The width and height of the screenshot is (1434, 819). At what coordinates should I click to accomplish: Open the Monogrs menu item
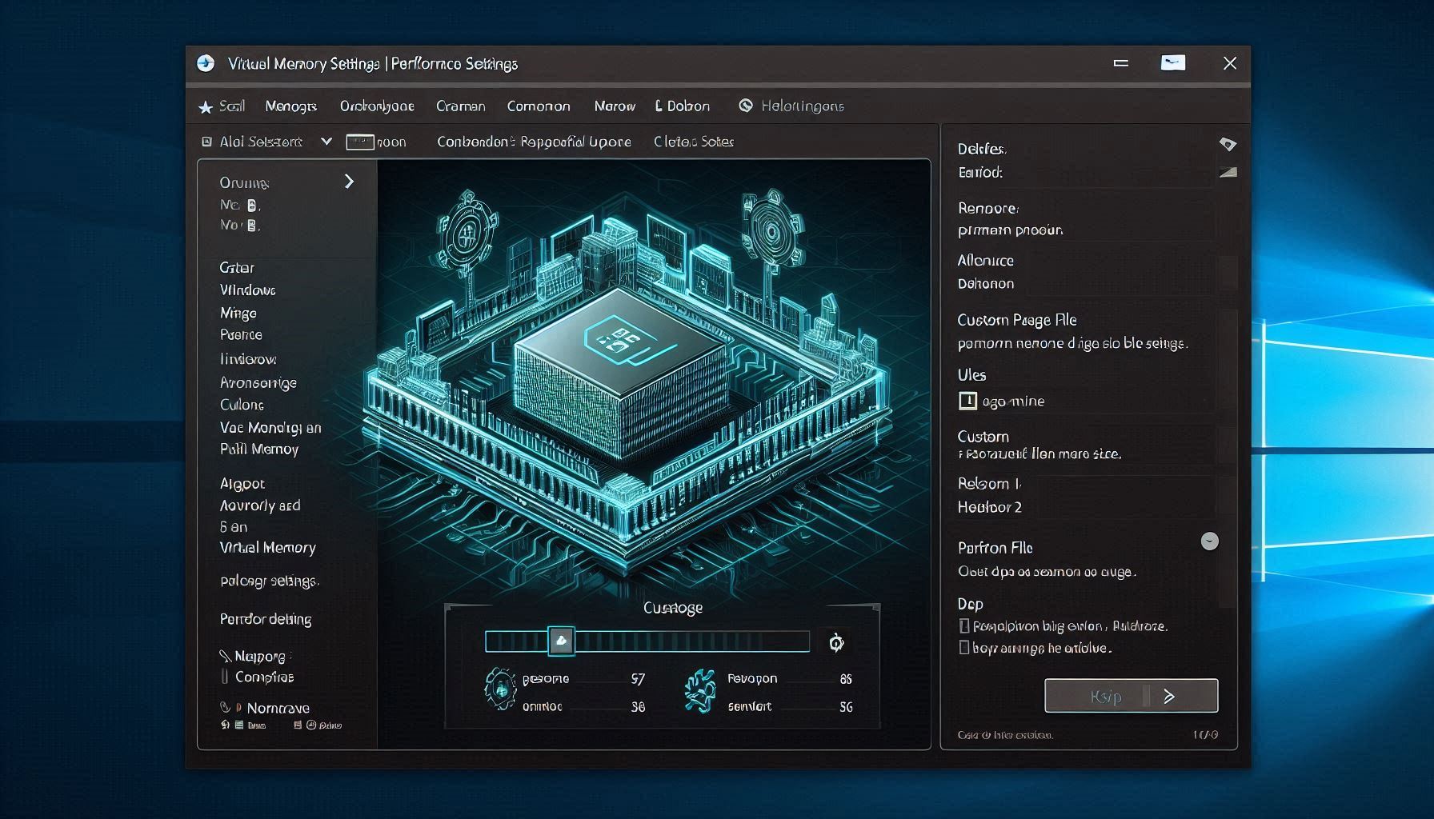click(x=290, y=105)
